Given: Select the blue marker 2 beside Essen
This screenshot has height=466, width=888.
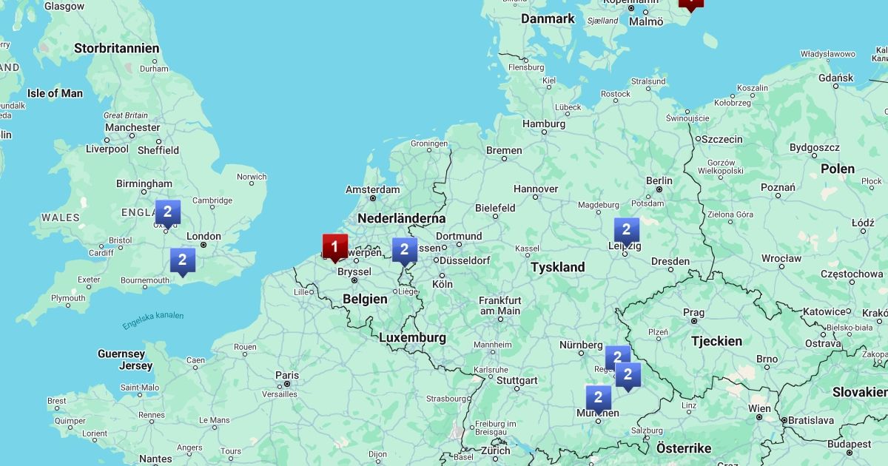Looking at the screenshot, I should [x=404, y=250].
